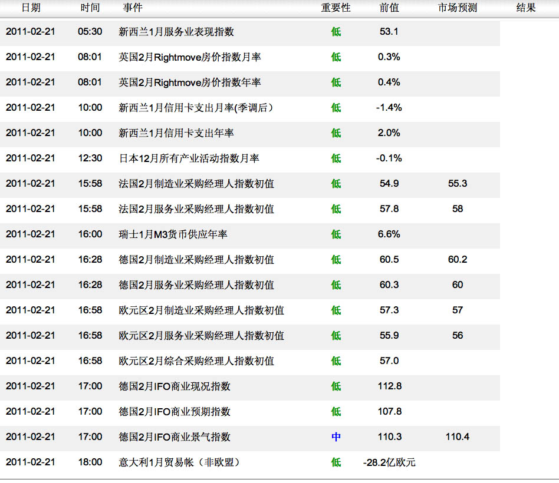The image size is (559, 483).
Task: Click the 12:30 time cell
Action: pos(90,158)
